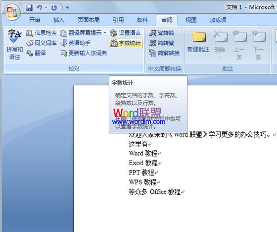Open the 引用 ribbon tab
This screenshot has width=277, height=232.
click(x=118, y=20)
